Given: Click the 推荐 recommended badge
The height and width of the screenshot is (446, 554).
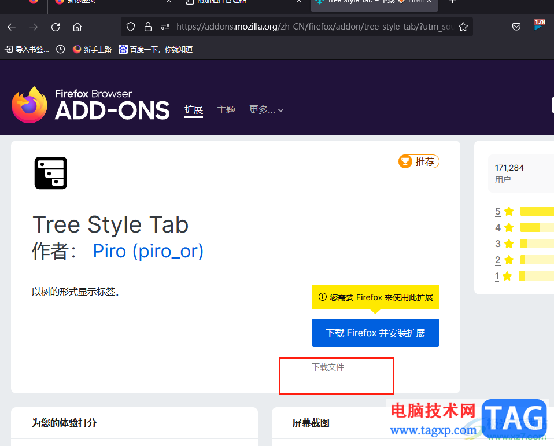Looking at the screenshot, I should [419, 161].
